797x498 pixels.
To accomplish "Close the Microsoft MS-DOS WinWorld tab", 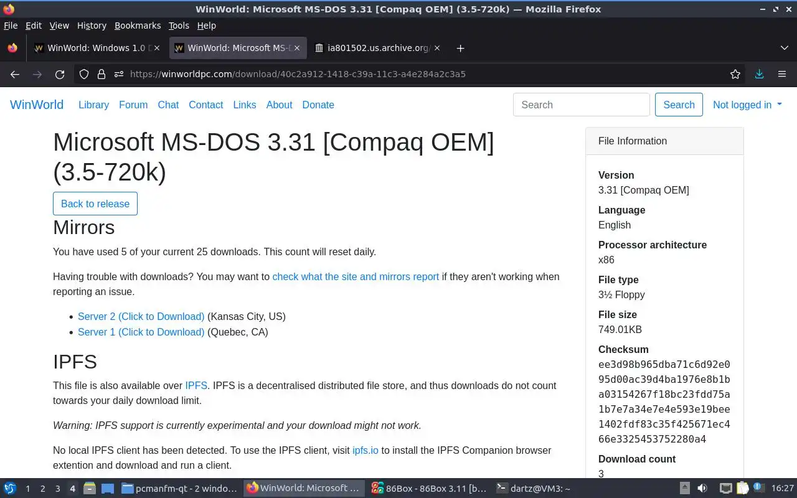I will point(297,48).
